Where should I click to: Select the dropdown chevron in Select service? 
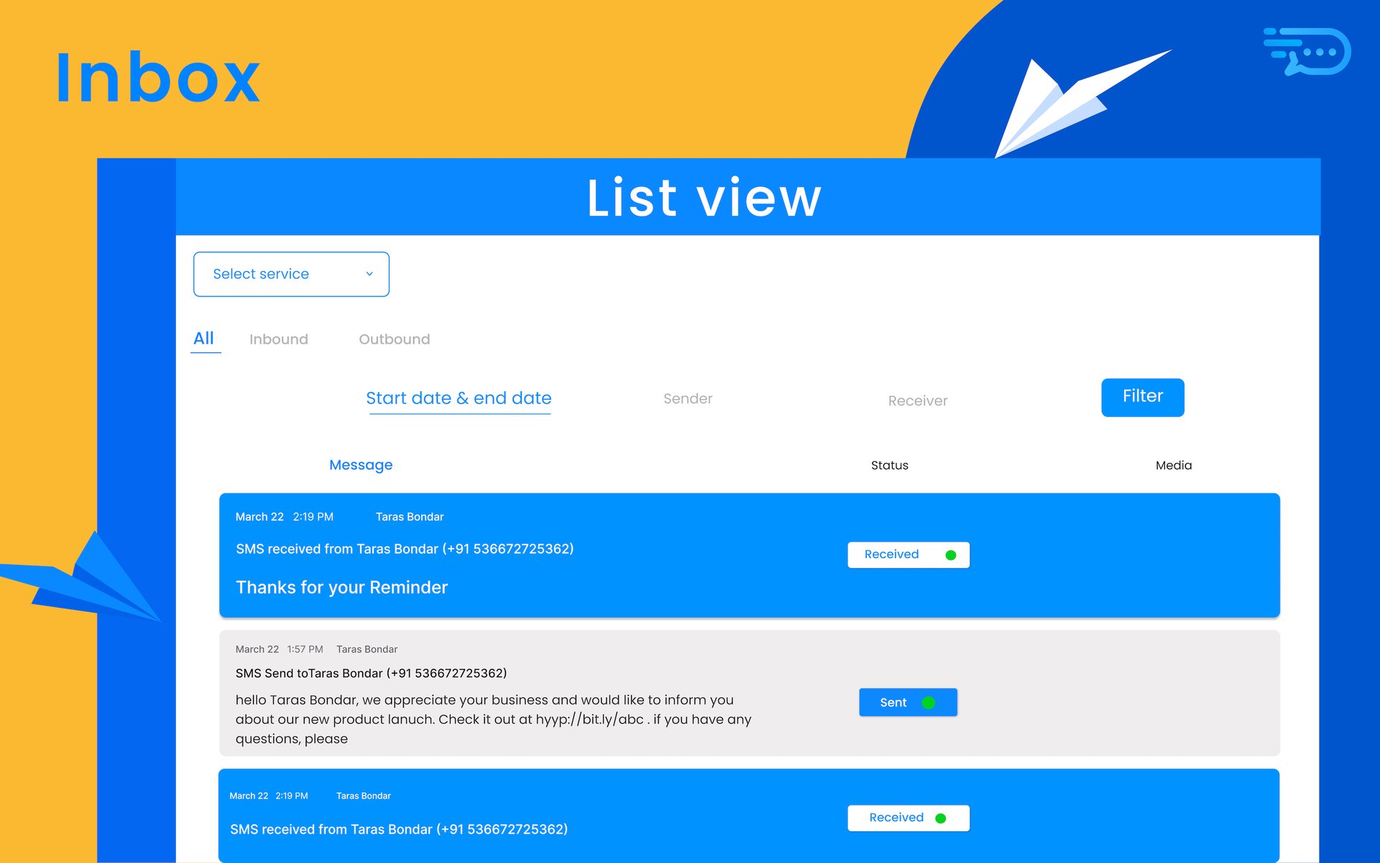[x=369, y=273]
